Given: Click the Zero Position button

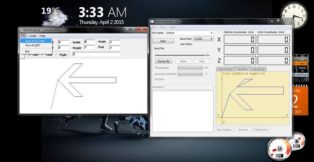Looking at the screenshot, I should point(224,130).
